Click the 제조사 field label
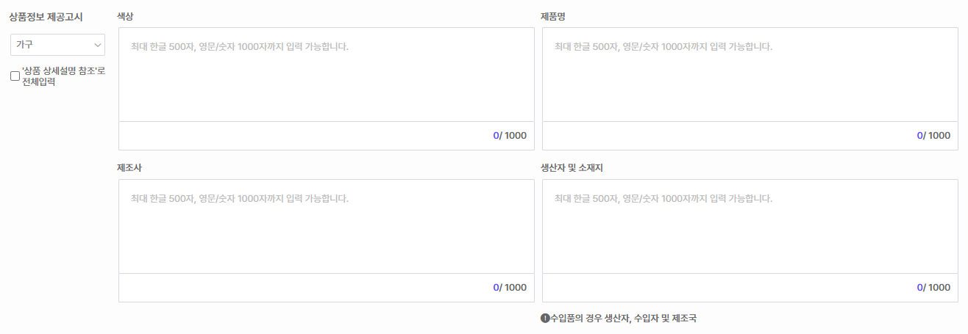The image size is (968, 334). [x=129, y=167]
